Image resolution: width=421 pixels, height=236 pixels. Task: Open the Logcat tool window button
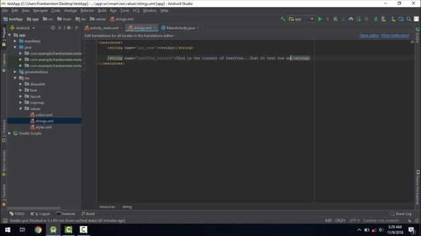41,214
